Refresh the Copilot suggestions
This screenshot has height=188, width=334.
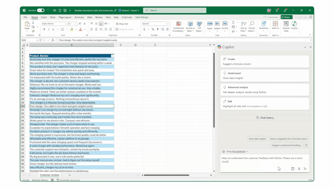pyautogui.click(x=306, y=145)
